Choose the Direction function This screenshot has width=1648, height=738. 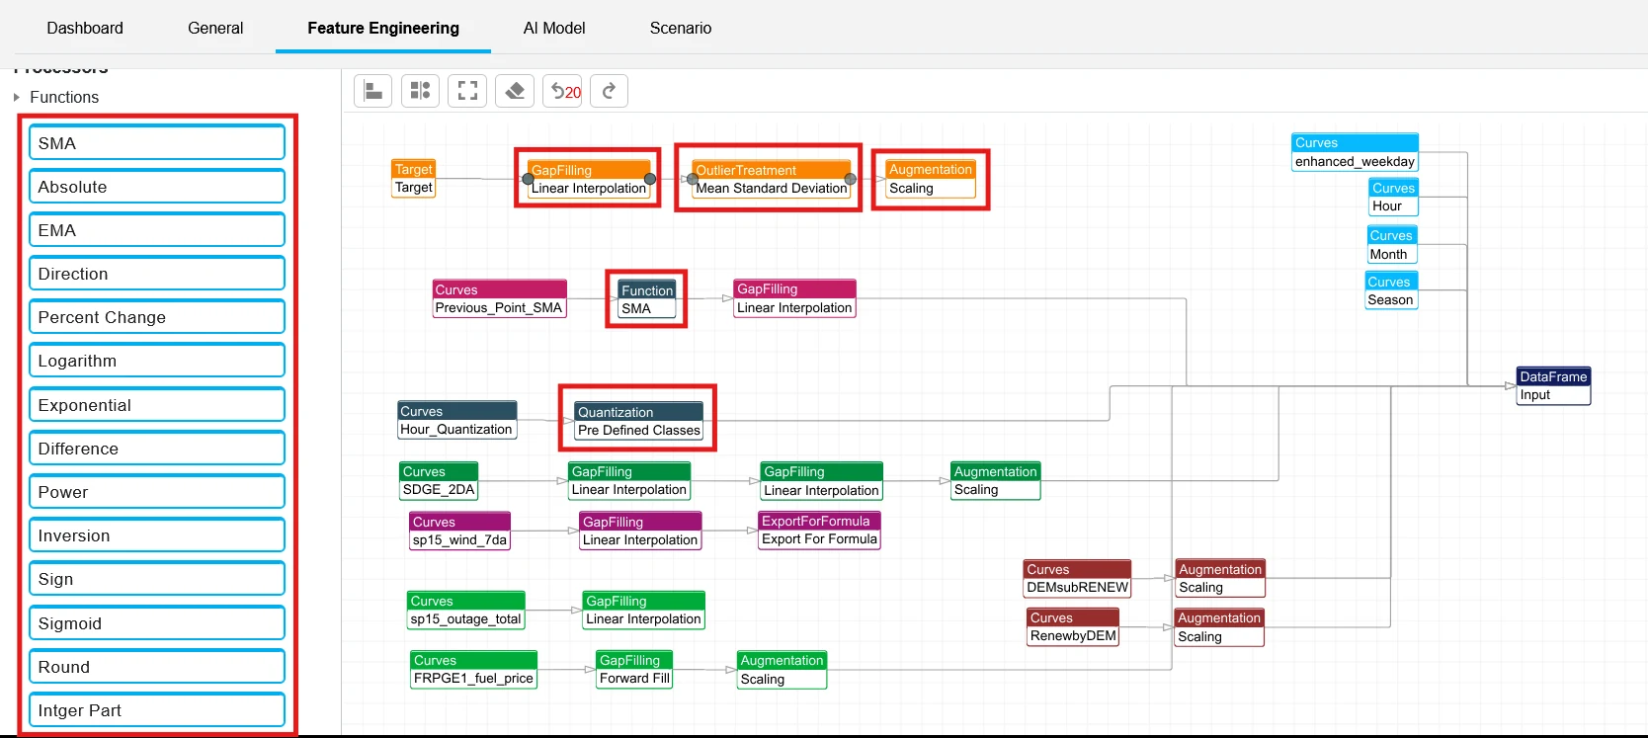157,274
